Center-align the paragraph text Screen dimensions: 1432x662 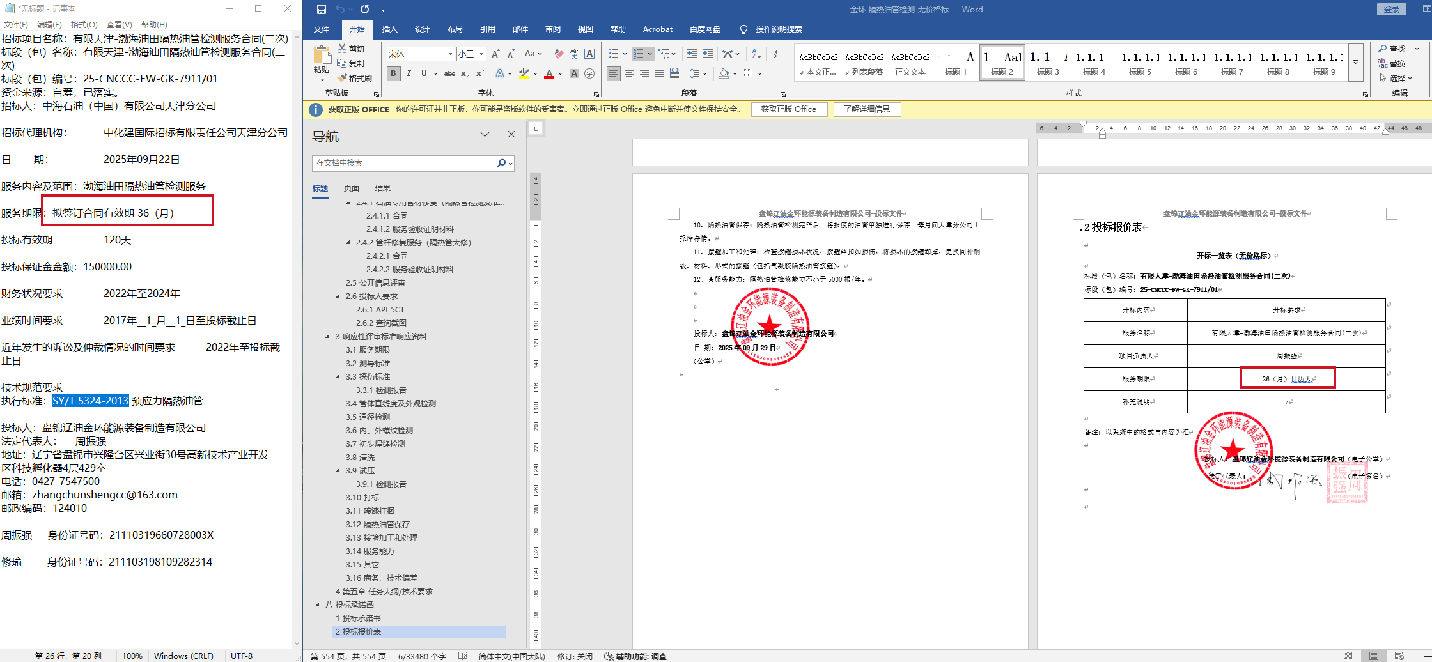pos(629,73)
